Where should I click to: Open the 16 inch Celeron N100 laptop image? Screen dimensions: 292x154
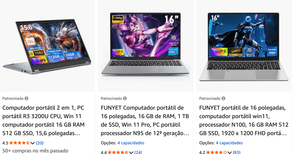[244, 47]
